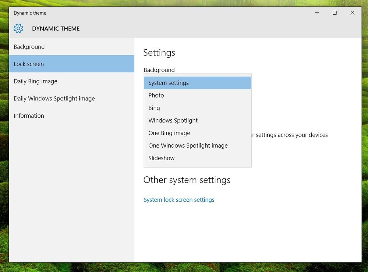Show the Information page
This screenshot has height=272, width=368.
(29, 116)
